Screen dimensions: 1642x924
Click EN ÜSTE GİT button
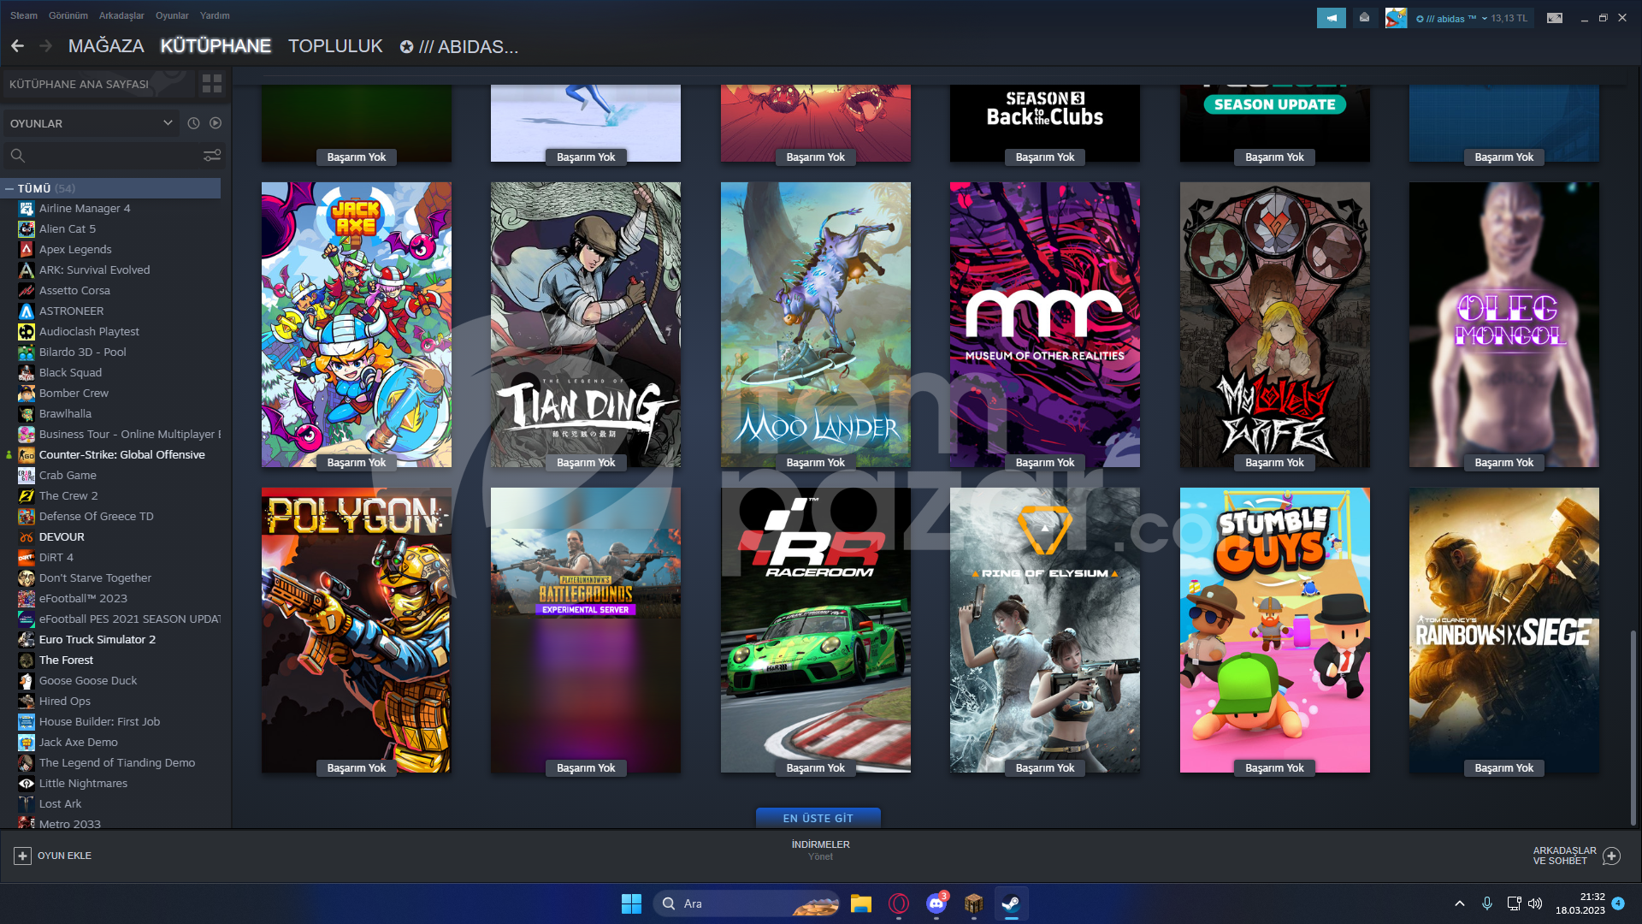point(818,818)
